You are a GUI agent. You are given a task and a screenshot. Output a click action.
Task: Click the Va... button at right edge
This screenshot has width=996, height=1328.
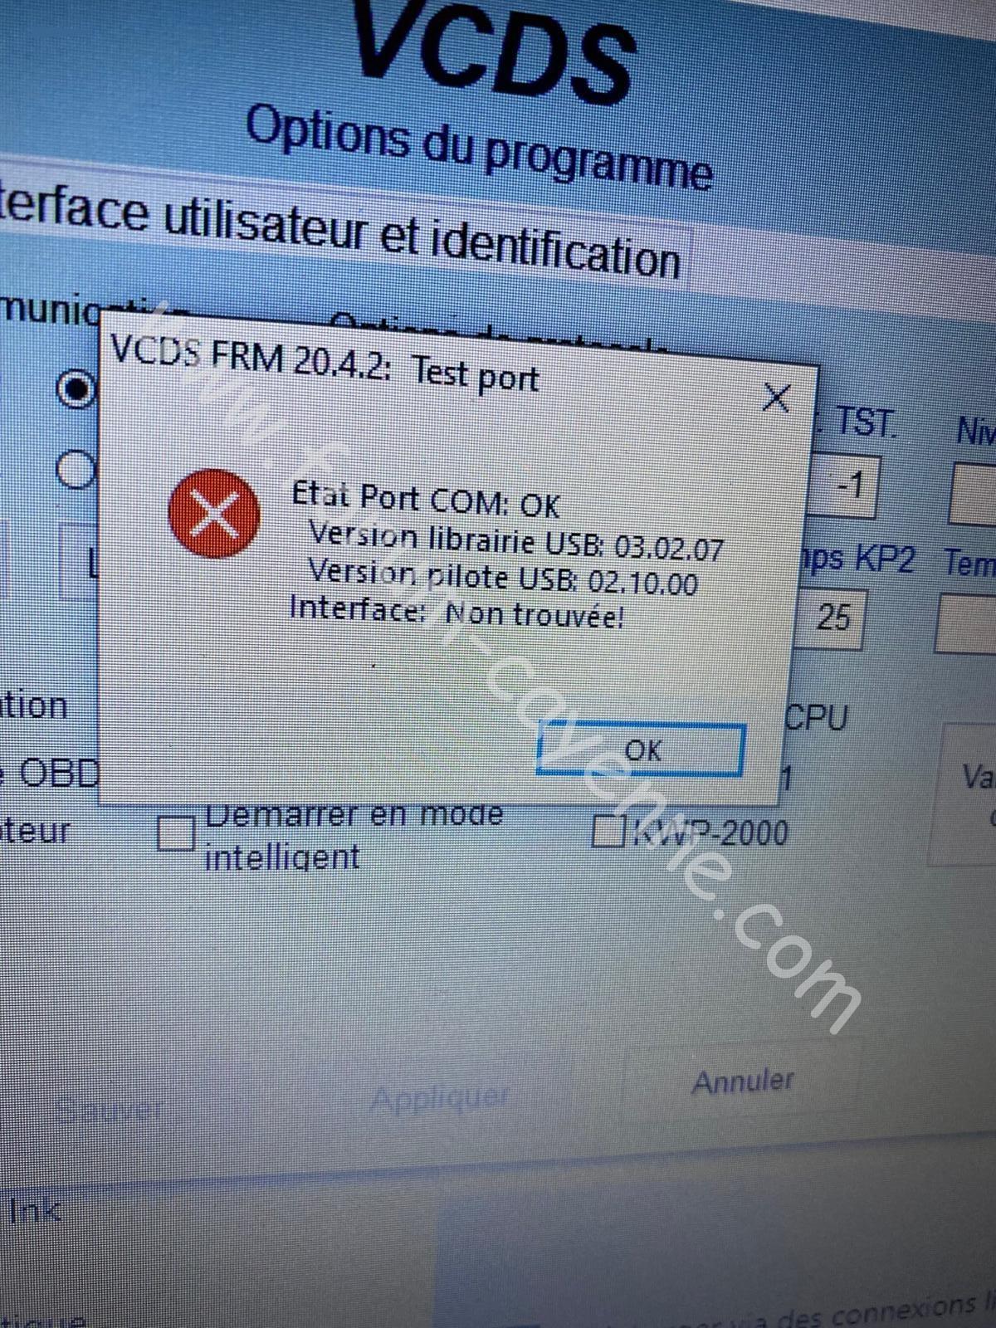coord(968,793)
